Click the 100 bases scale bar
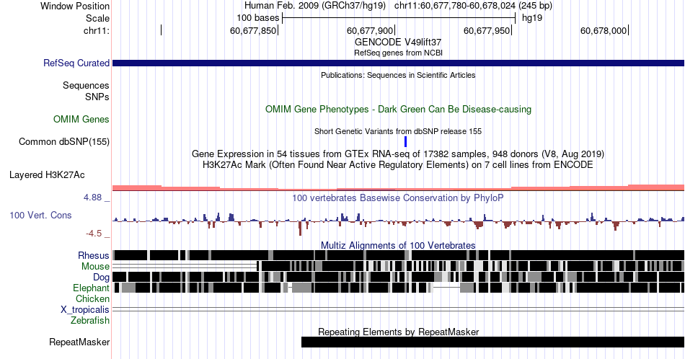The height and width of the screenshot is (359, 685). pos(399,18)
